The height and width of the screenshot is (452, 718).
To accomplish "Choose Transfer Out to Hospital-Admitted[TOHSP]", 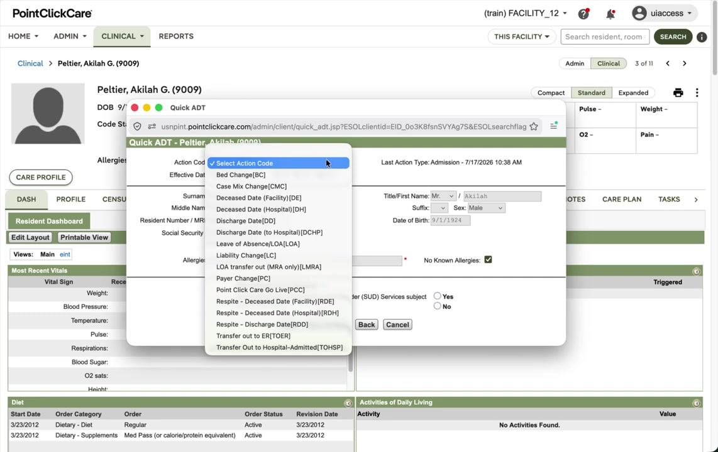I will coord(279,347).
